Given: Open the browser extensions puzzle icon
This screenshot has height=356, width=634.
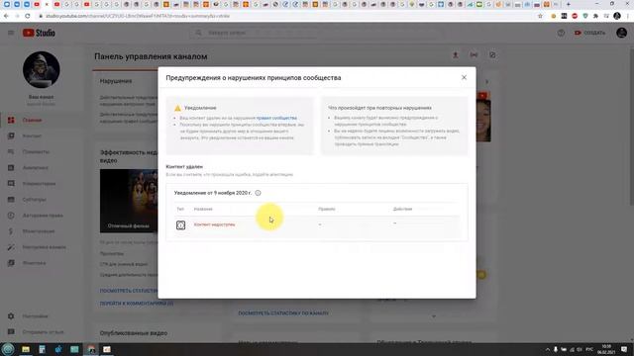Looking at the screenshot, I should tap(595, 16).
